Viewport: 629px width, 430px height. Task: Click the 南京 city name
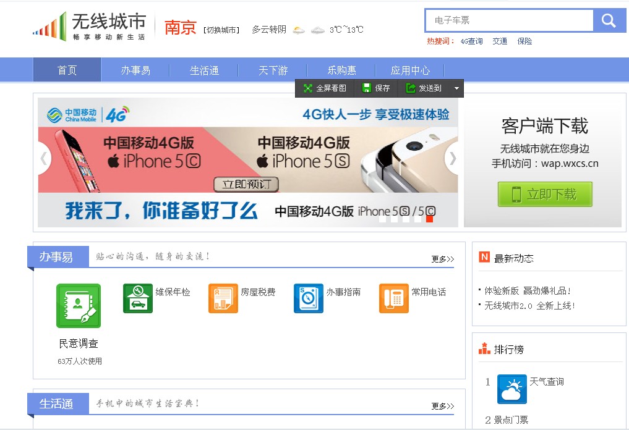(180, 28)
